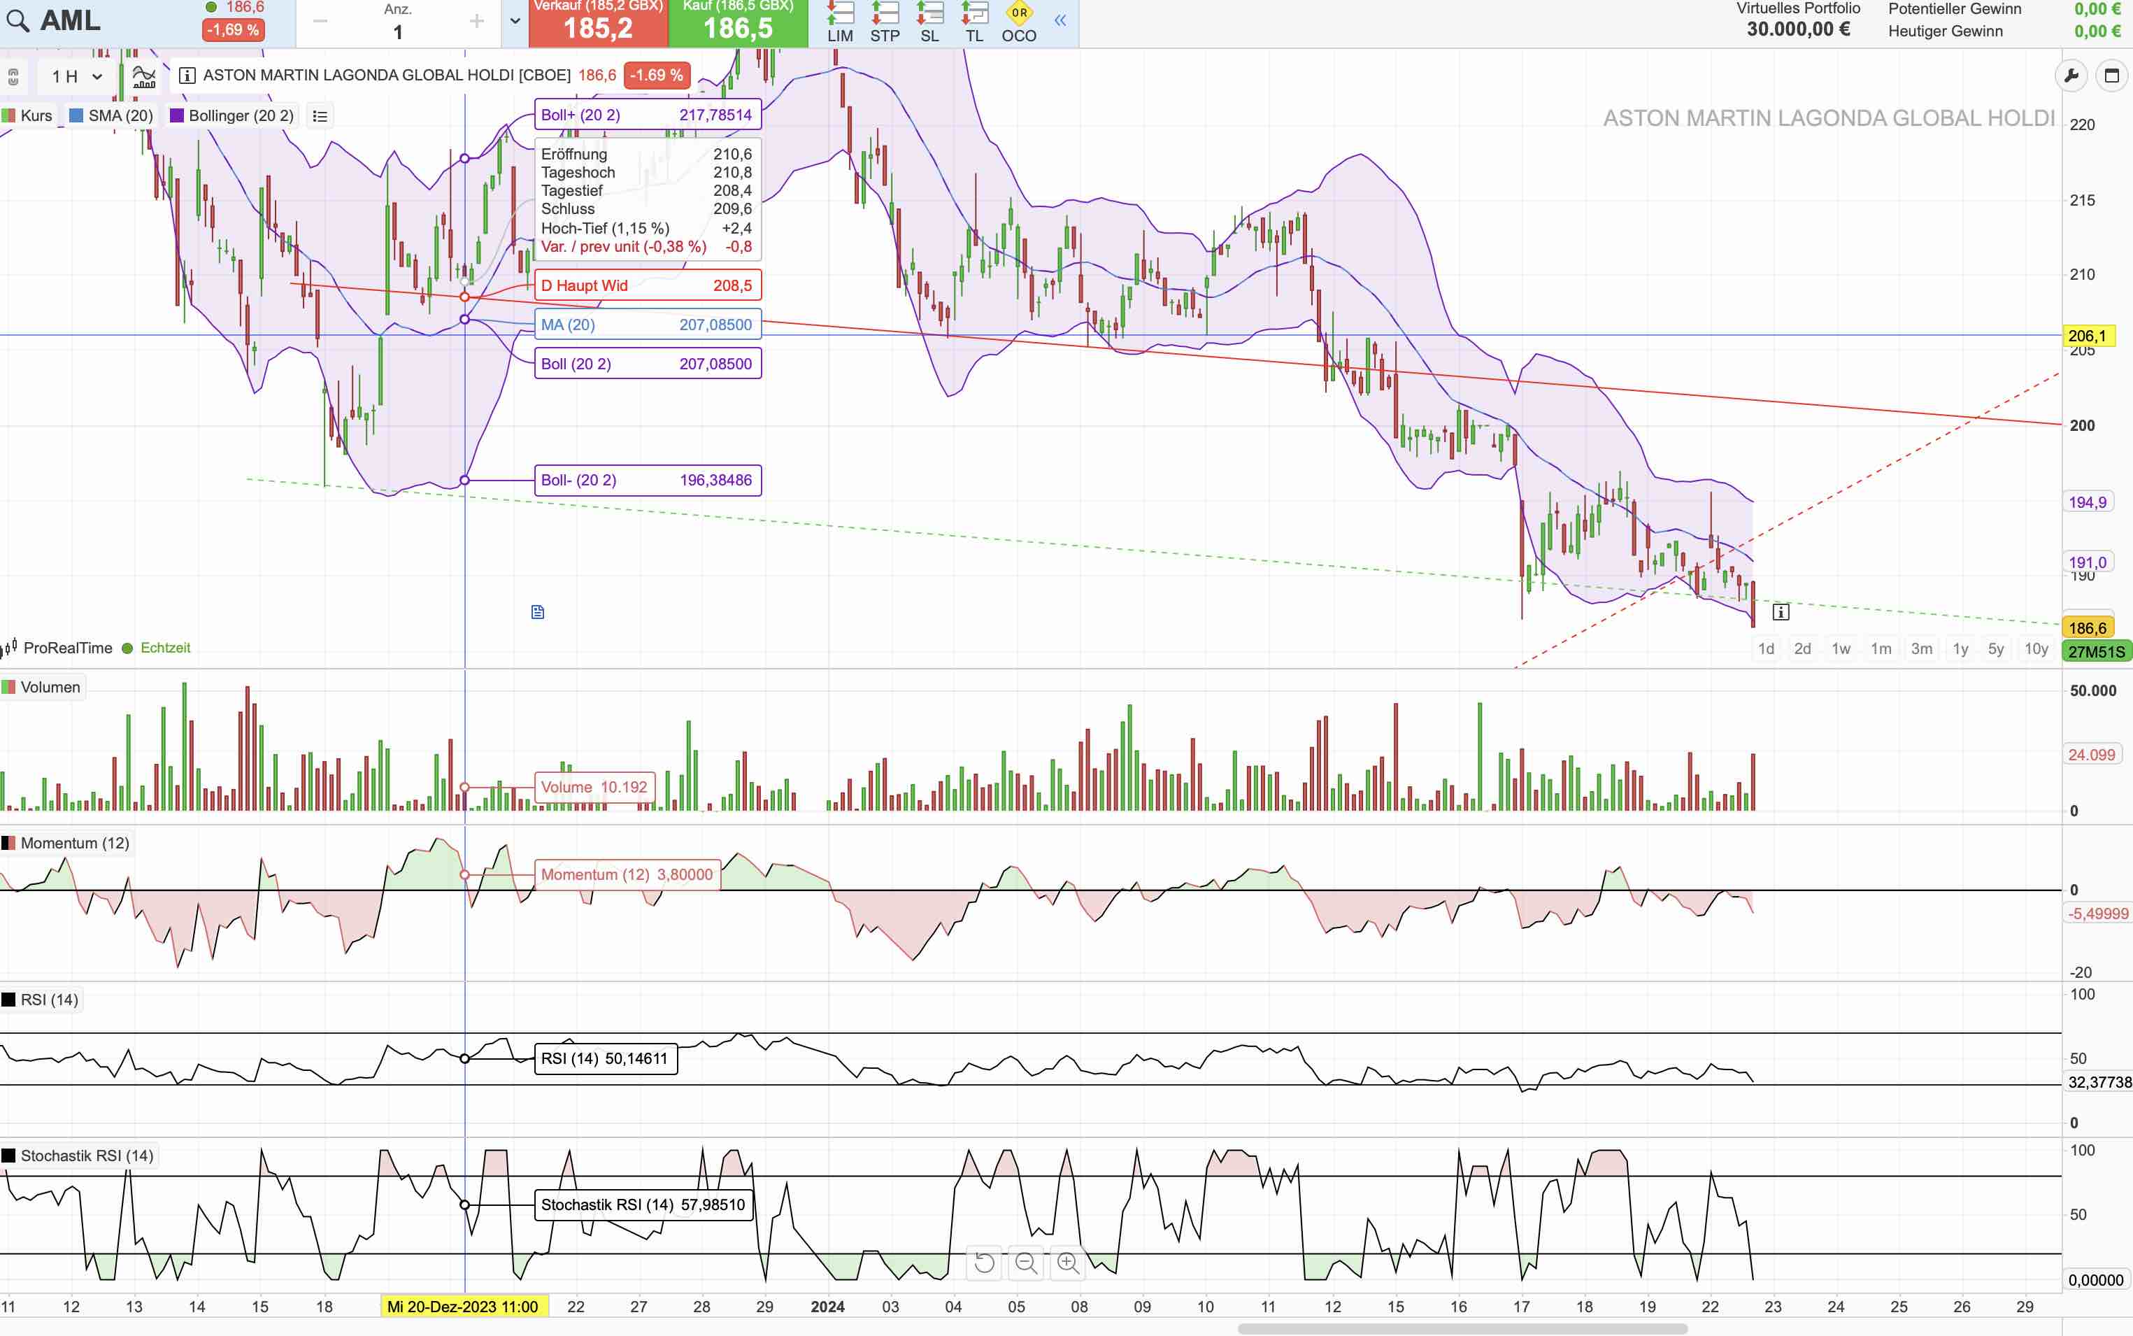The height and width of the screenshot is (1336, 2133).
Task: Zoom in using the magnifier-plus icon
Action: 1068,1263
